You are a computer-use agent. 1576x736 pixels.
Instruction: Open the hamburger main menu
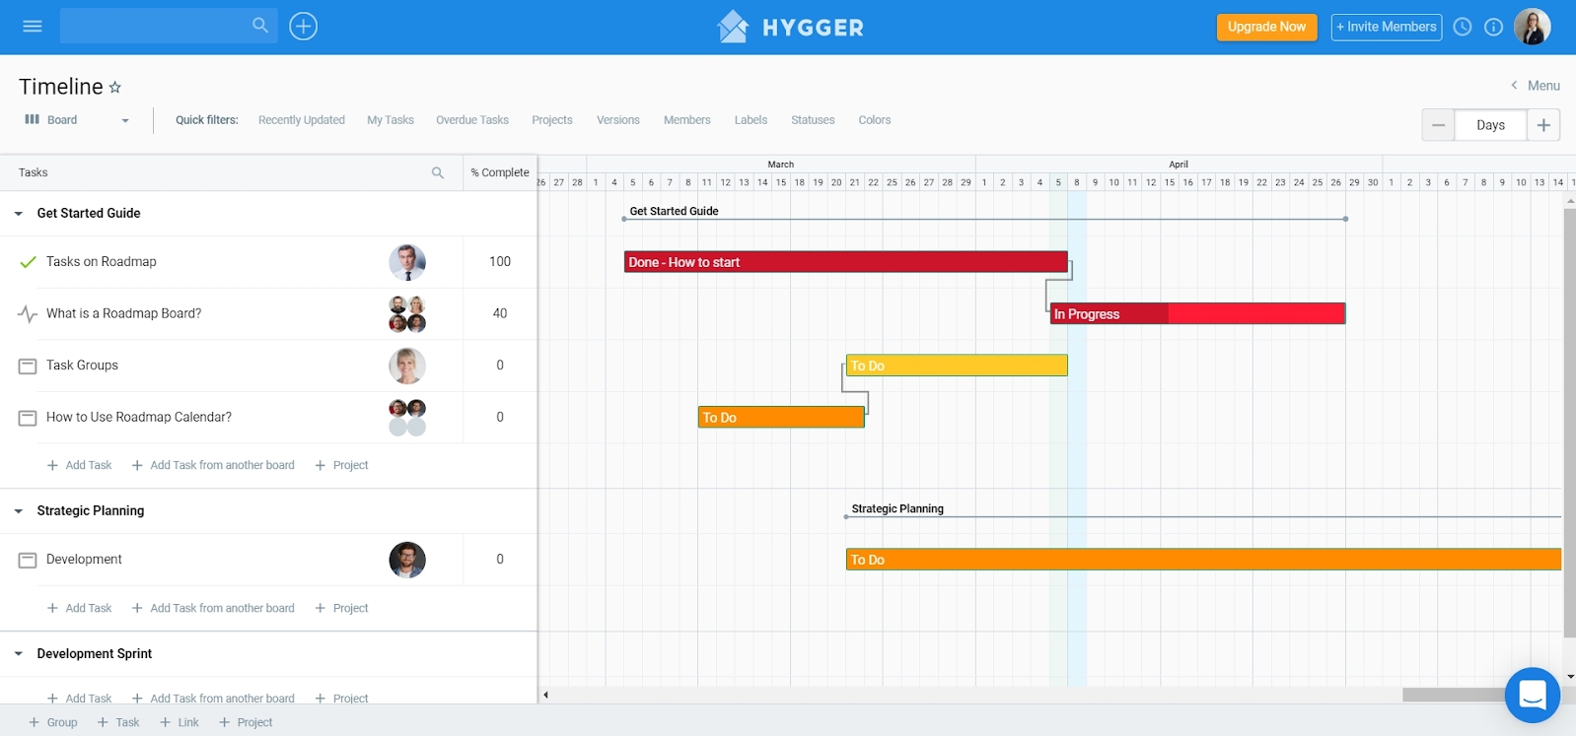[33, 27]
